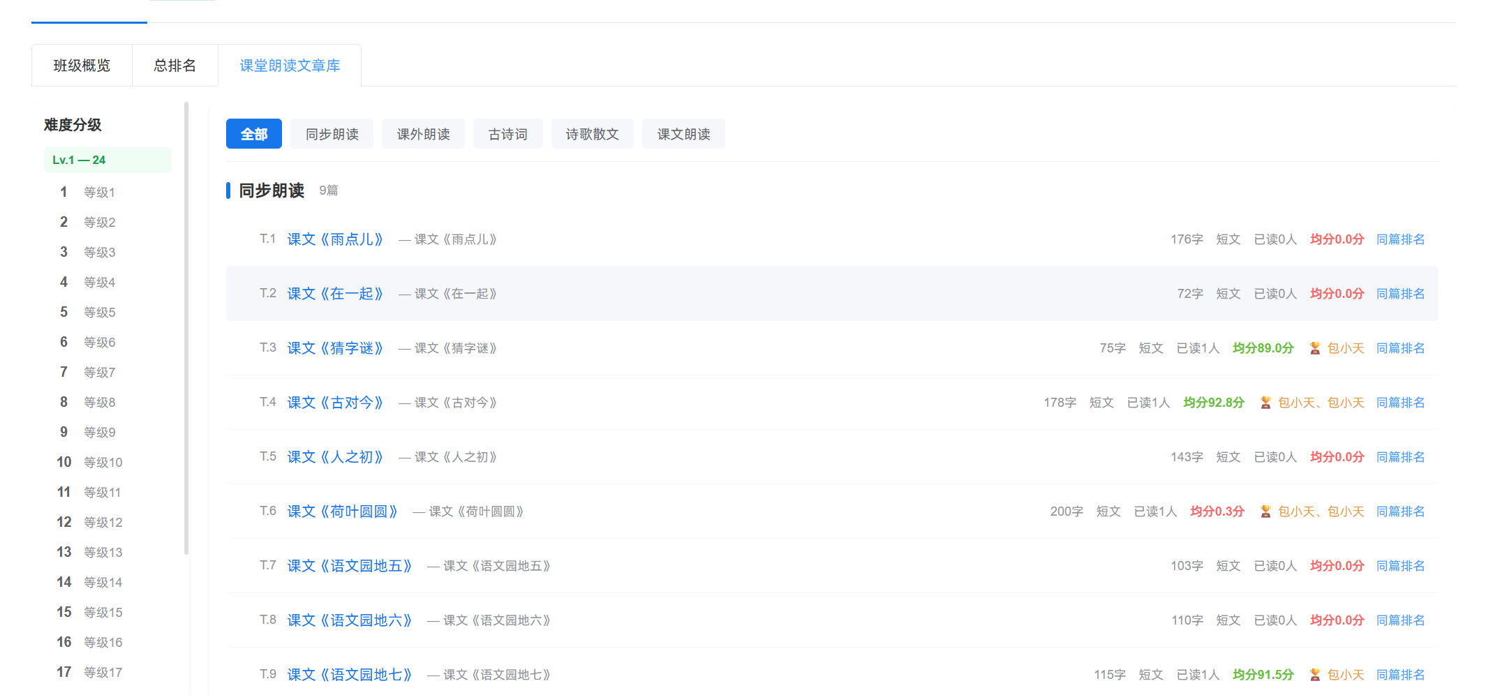Image resolution: width=1493 pixels, height=695 pixels.
Task: Select the Lv.1 — 24 difficulty range
Action: click(107, 160)
